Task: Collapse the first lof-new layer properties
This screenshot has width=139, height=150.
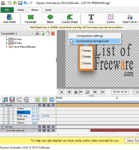Action: 3,105
